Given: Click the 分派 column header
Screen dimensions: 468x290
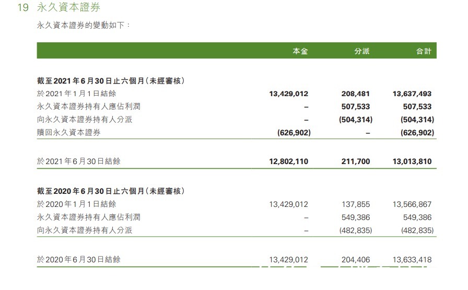Looking at the screenshot, I should click(x=362, y=51).
